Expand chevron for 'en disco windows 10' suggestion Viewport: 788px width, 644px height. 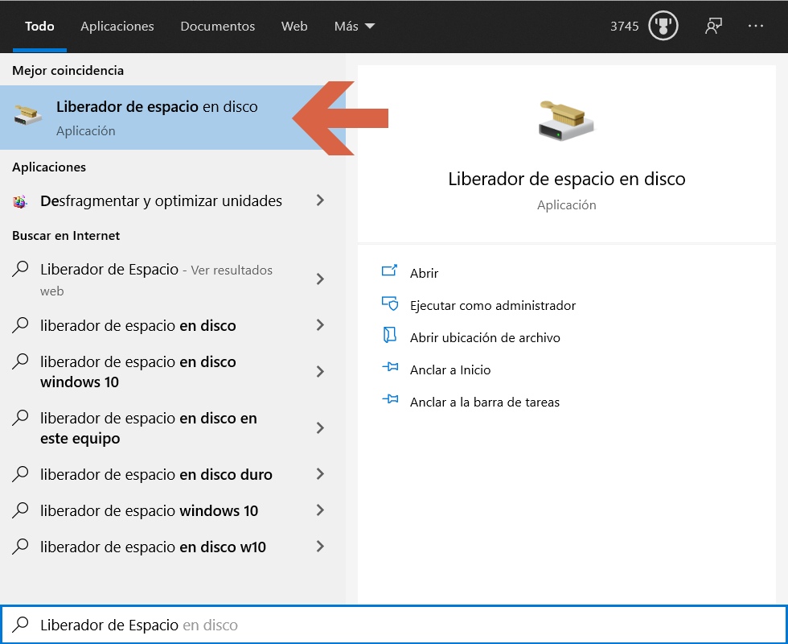pos(320,371)
